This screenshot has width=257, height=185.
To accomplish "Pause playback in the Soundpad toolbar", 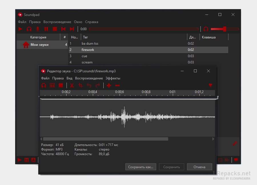I will tap(46, 29).
